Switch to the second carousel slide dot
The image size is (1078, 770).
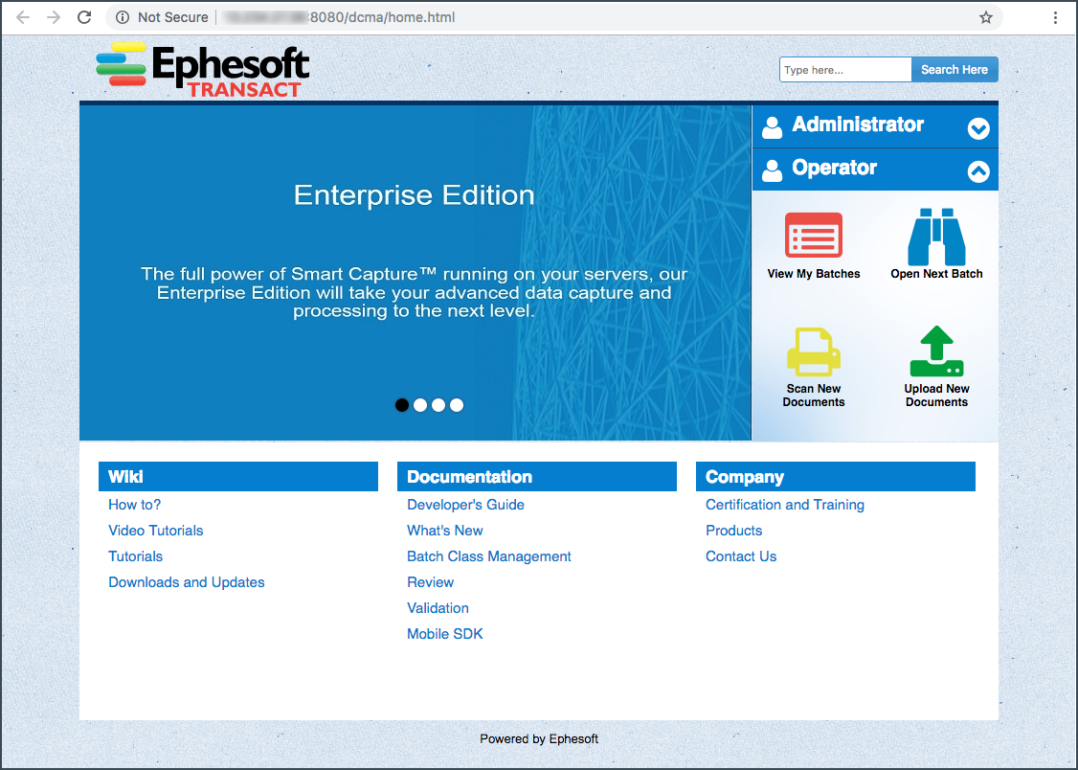click(x=420, y=405)
